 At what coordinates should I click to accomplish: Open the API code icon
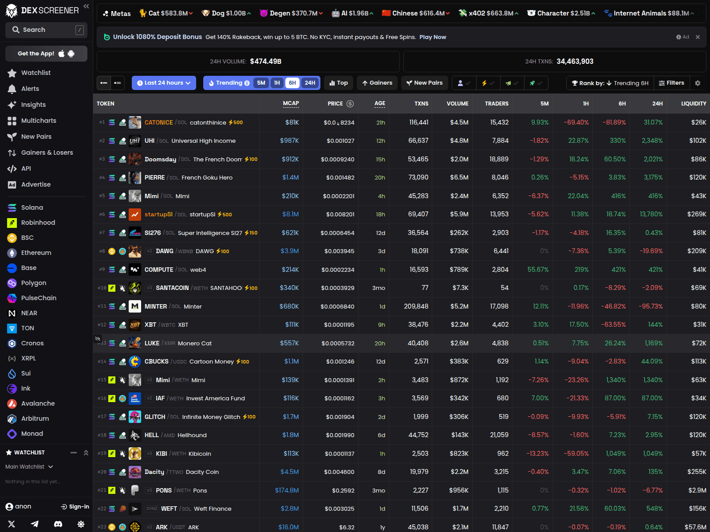(x=12, y=169)
